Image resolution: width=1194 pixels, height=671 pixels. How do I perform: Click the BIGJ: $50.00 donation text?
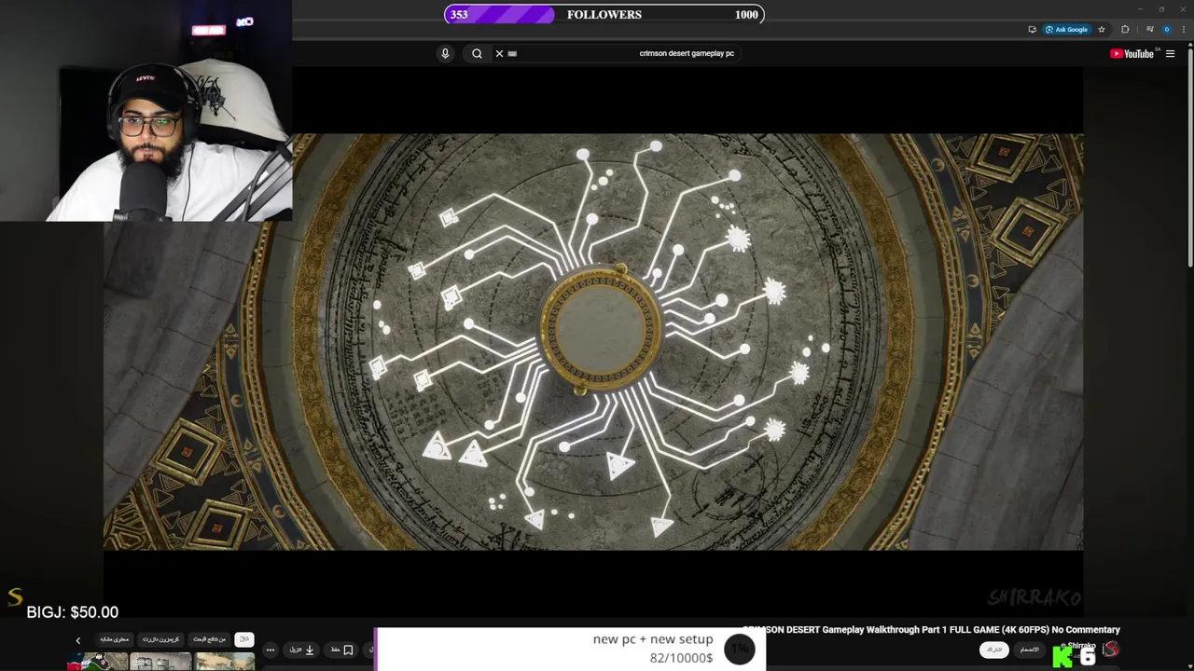coord(73,612)
